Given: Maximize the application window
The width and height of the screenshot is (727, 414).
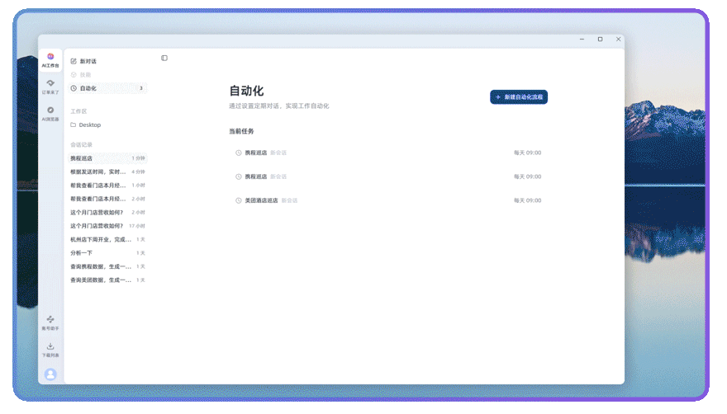Looking at the screenshot, I should (x=600, y=40).
